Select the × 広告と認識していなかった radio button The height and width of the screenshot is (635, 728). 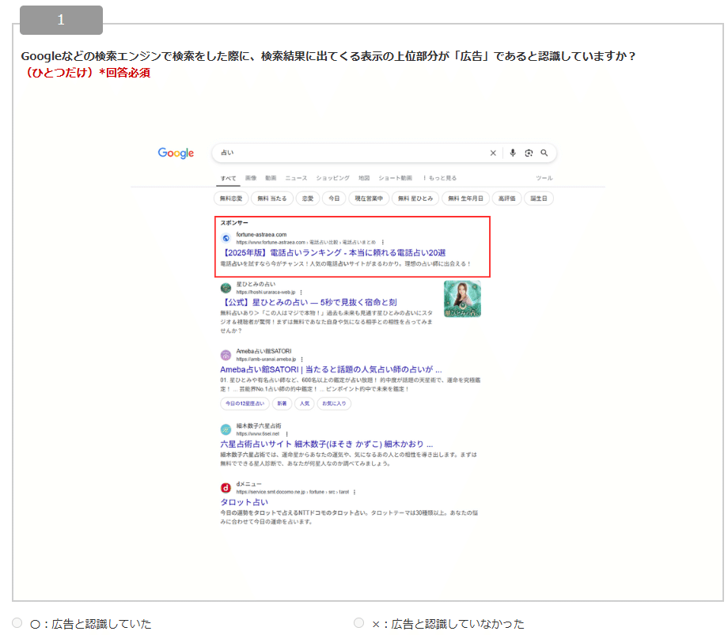pos(358,622)
